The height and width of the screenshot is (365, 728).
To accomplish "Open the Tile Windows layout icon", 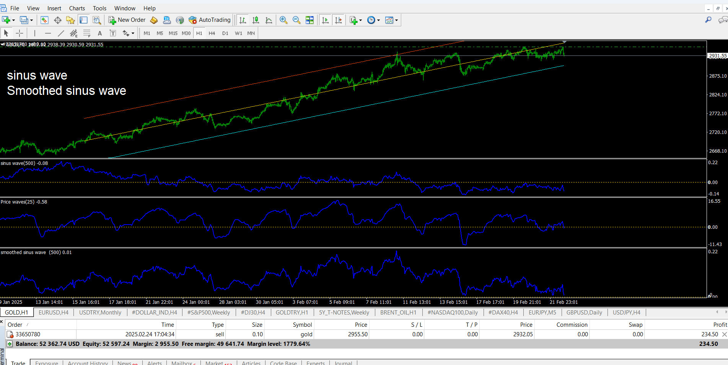I will (x=309, y=20).
